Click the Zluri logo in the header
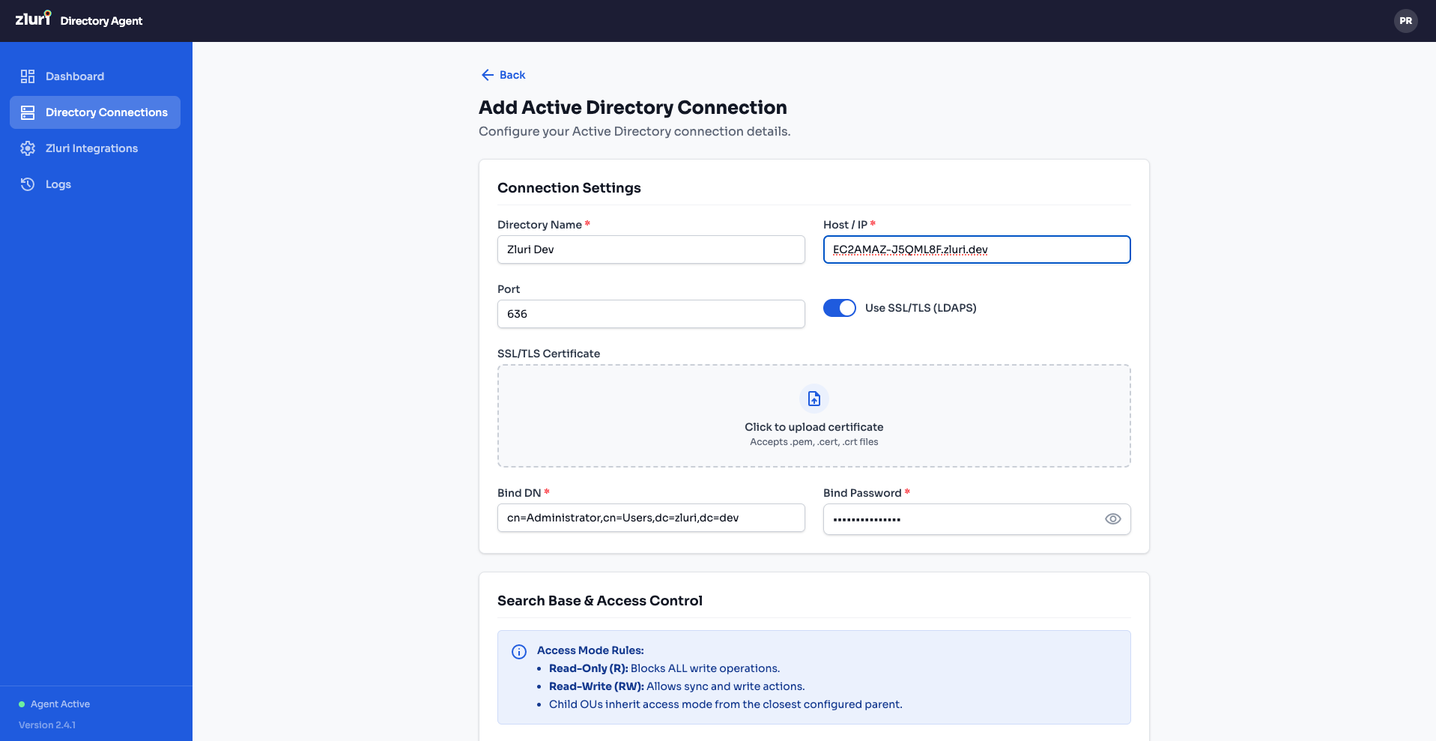The width and height of the screenshot is (1436, 741). click(x=33, y=19)
